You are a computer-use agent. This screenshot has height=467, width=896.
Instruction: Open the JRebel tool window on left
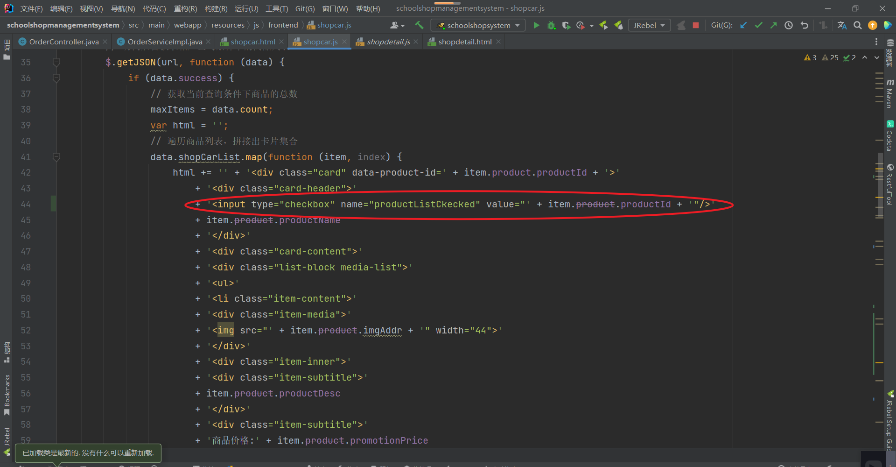(7, 441)
